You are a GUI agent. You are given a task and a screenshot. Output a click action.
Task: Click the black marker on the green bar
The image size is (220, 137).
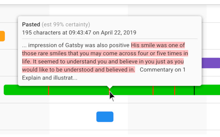(194, 90)
